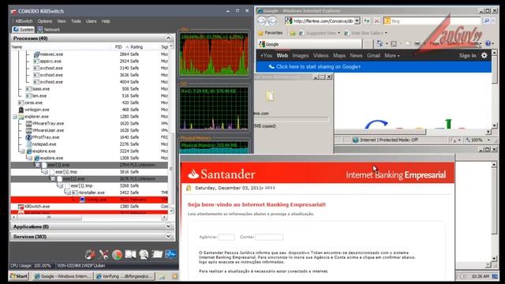505x284 pixels.
Task: Click the IE search magnifier button
Action: [x=487, y=21]
